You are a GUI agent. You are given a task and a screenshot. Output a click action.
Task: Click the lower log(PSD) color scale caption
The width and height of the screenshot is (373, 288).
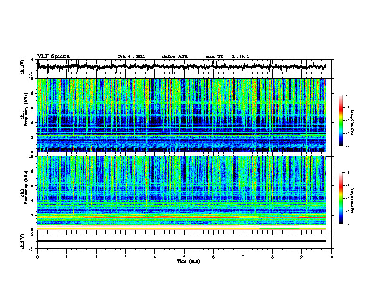[x=353, y=200]
